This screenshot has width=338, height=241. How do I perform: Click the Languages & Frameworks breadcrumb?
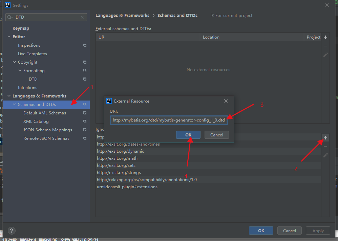coord(123,15)
